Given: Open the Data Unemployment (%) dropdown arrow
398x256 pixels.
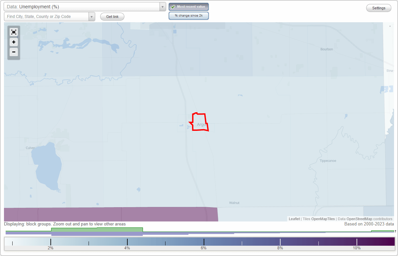Looking at the screenshot, I should coord(163,7).
